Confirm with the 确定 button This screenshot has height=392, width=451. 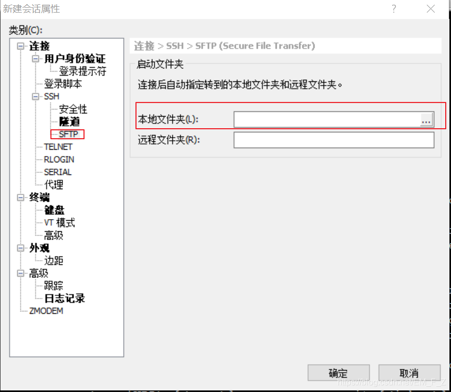click(339, 373)
